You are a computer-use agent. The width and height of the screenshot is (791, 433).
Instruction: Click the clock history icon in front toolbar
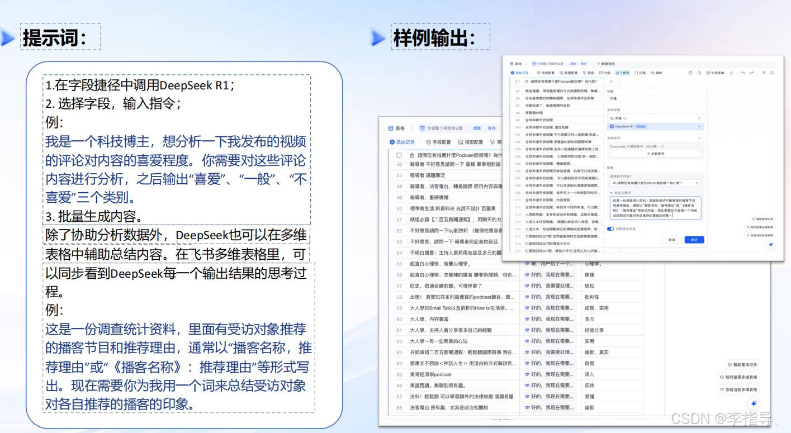[x=699, y=73]
